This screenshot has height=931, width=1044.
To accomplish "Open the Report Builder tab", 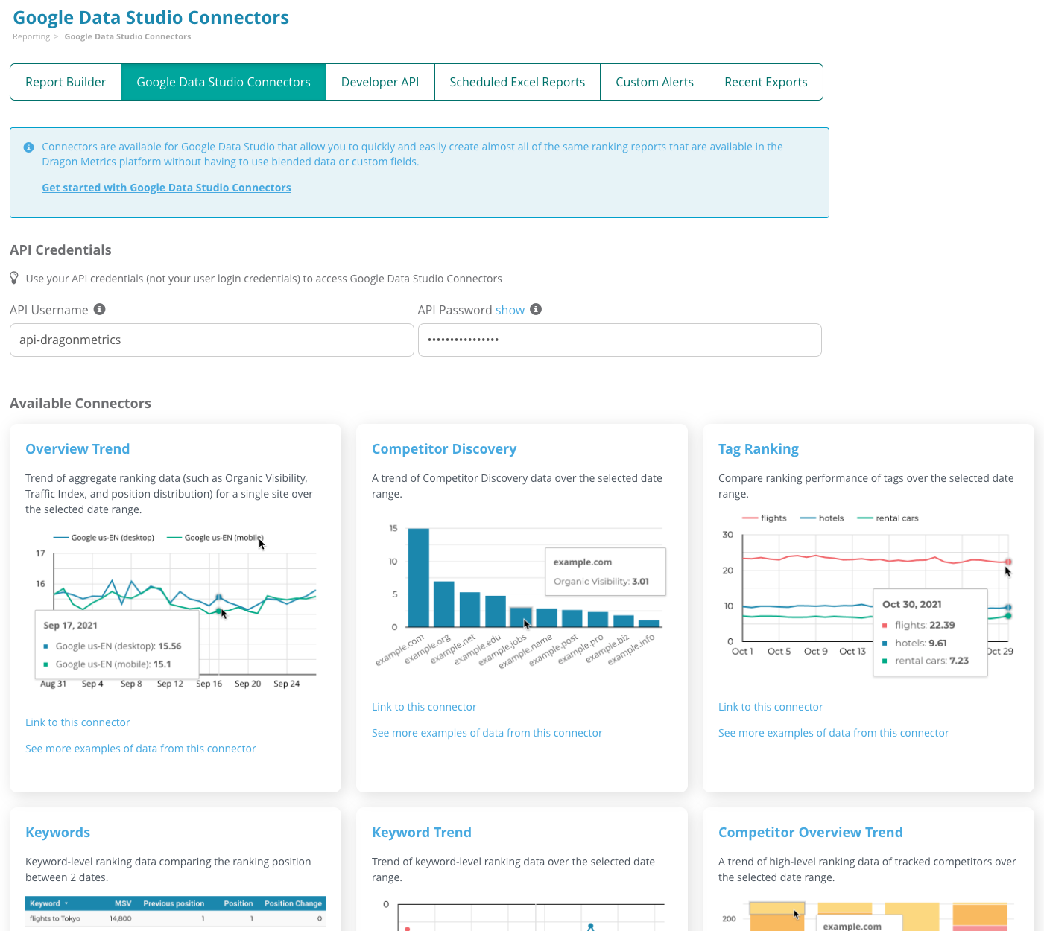I will 66,82.
